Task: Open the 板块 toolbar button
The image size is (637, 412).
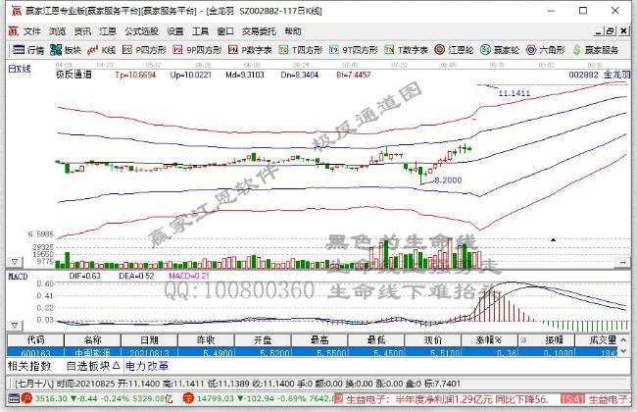Action: pyautogui.click(x=67, y=49)
